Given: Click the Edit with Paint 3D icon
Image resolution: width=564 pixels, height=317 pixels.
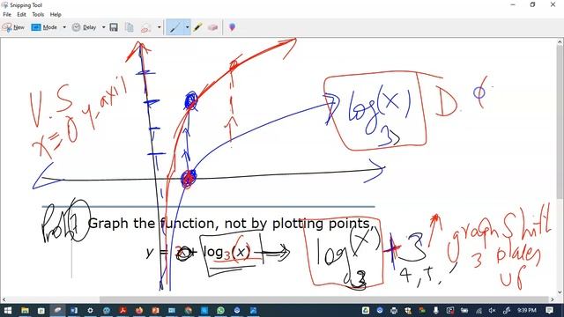Looking at the screenshot, I should click(232, 27).
